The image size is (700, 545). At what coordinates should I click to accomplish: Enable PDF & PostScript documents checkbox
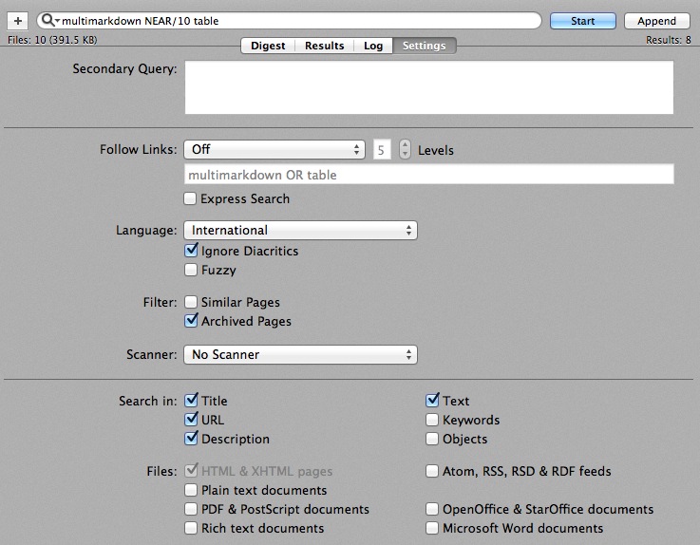coord(191,509)
